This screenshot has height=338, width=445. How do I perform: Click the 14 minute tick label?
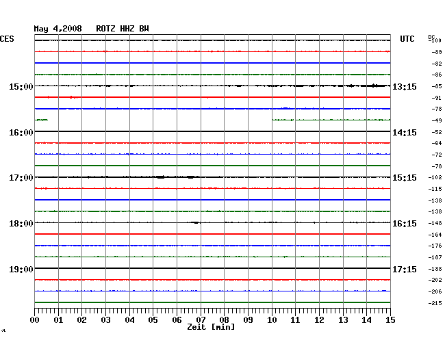pos(366,320)
